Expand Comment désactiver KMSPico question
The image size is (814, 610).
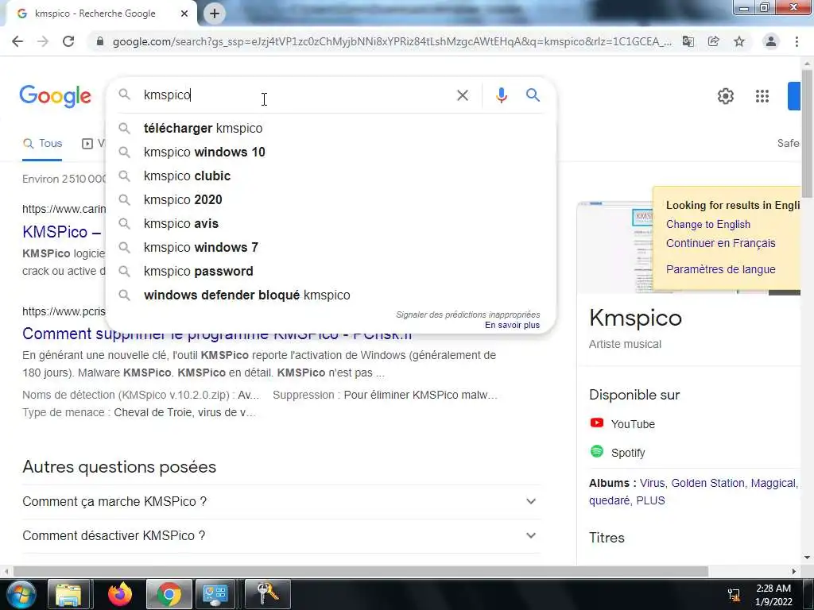pos(281,536)
